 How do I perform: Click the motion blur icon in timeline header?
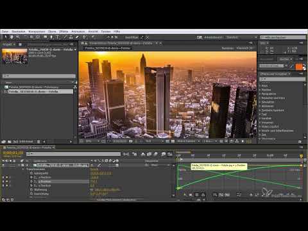click(x=156, y=154)
